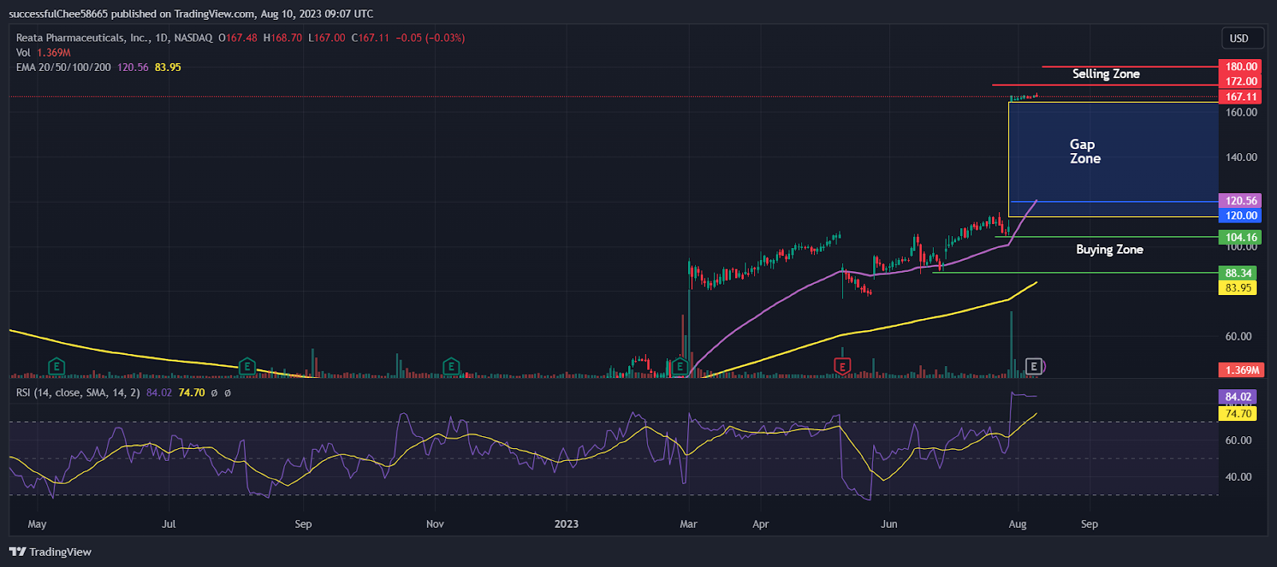Click the green earnings marker just before March
Viewport: 1277px width, 567px height.
tap(680, 367)
